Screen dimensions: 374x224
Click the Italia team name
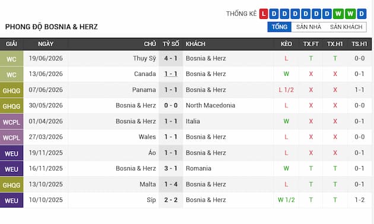click(193, 121)
